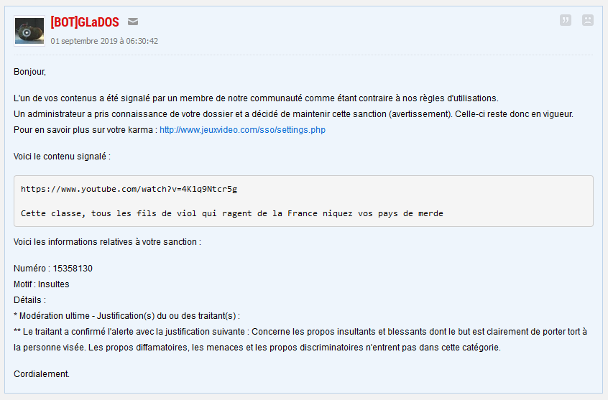Click the quote message icon
608x400 pixels.
[x=566, y=20]
